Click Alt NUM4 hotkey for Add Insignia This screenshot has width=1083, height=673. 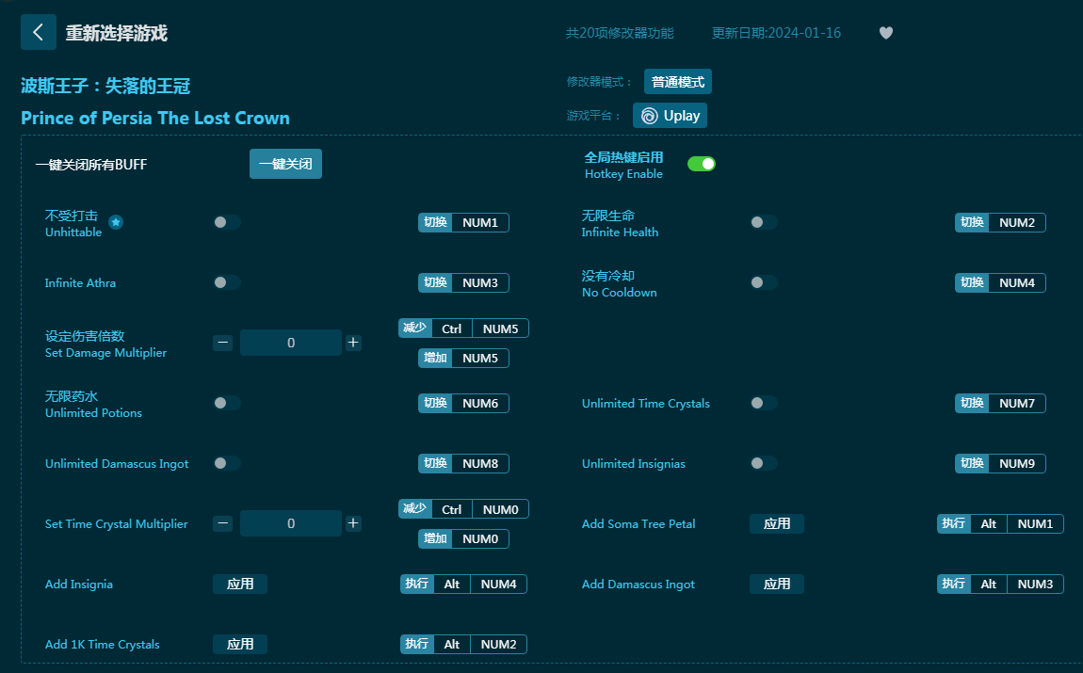pyautogui.click(x=463, y=584)
